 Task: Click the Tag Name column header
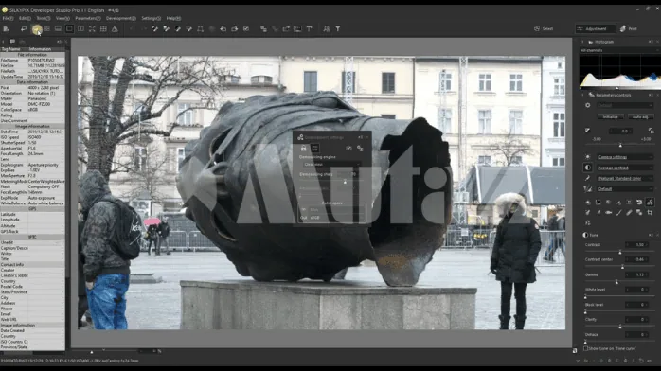11,49
